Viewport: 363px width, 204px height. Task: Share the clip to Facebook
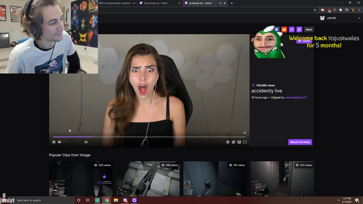click(x=276, y=29)
